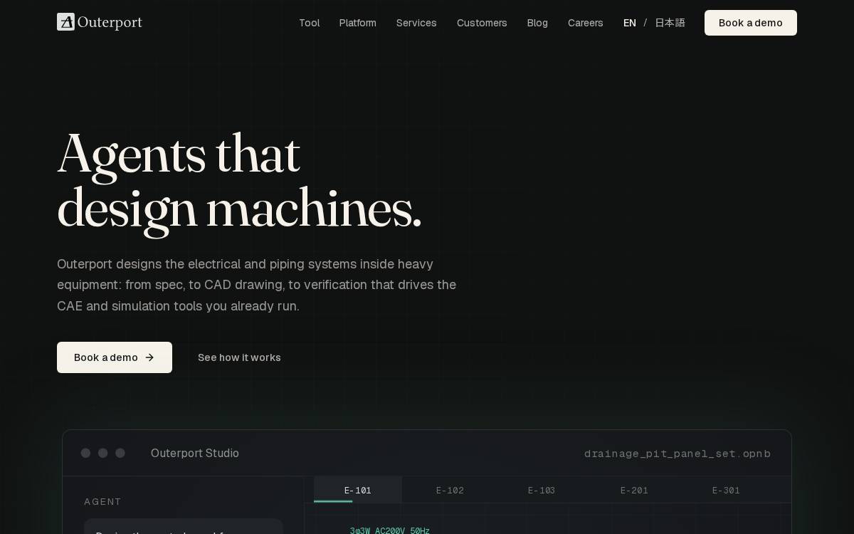
Task: Click the header Book a demo button
Action: [751, 23]
